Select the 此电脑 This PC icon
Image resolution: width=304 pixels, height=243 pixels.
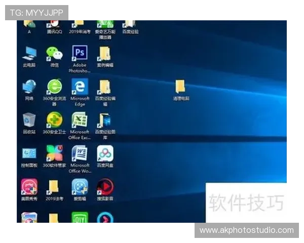tap(29, 53)
